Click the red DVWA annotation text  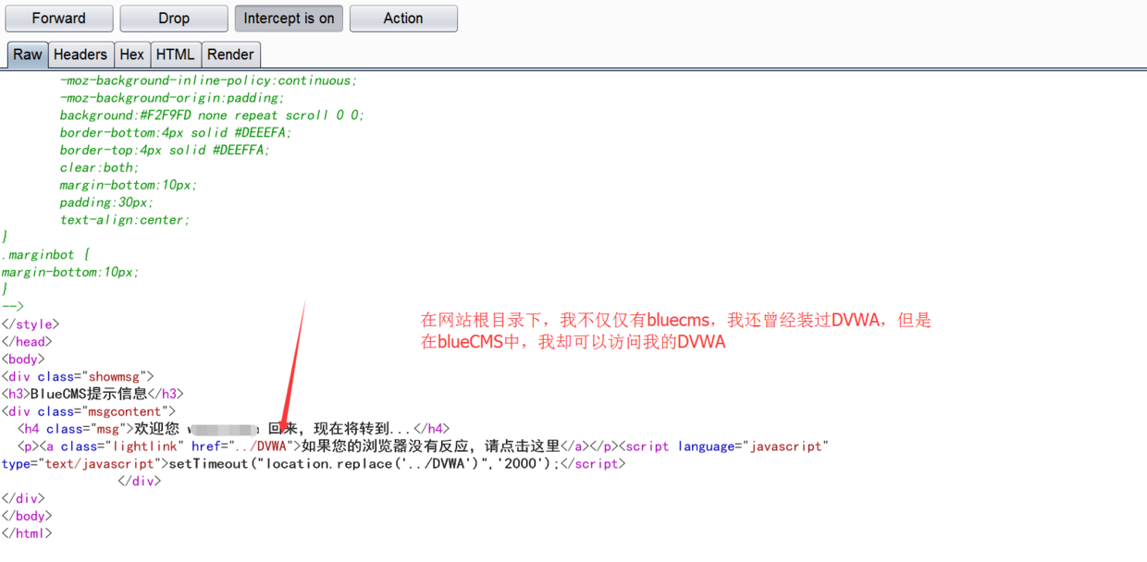click(676, 331)
